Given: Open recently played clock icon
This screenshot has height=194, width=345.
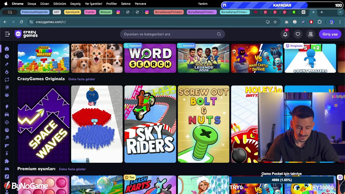Looking at the screenshot, I should point(7,56).
